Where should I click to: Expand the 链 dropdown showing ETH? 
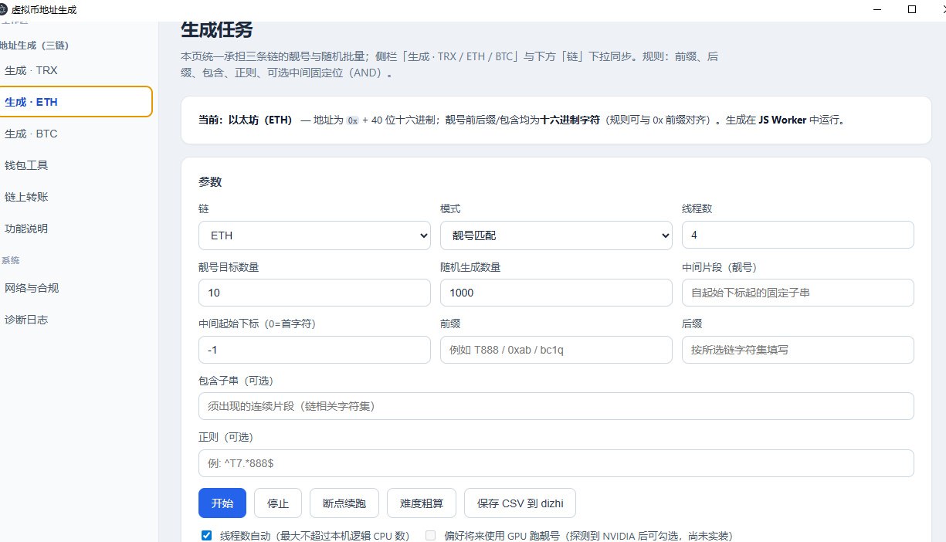314,235
